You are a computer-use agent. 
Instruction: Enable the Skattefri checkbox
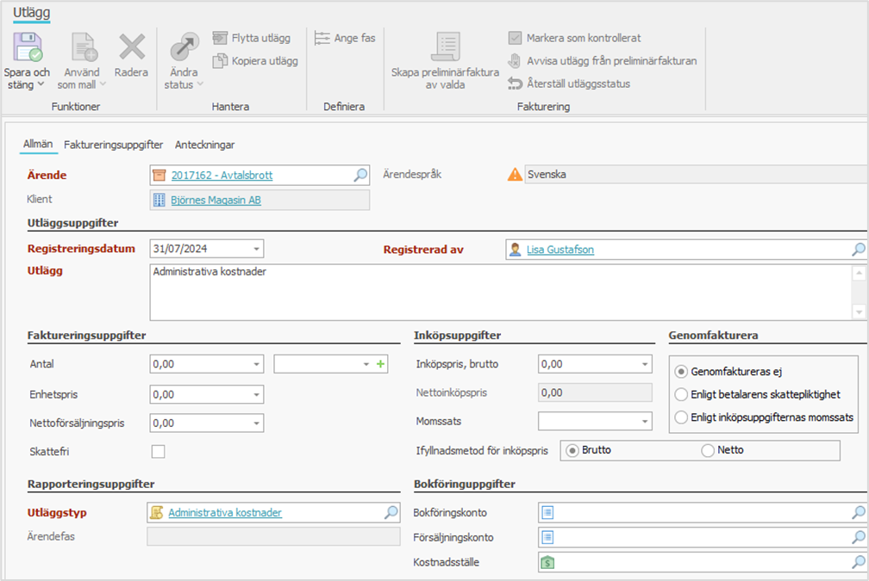158,451
